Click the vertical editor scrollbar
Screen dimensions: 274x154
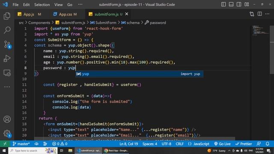click(x=272, y=50)
